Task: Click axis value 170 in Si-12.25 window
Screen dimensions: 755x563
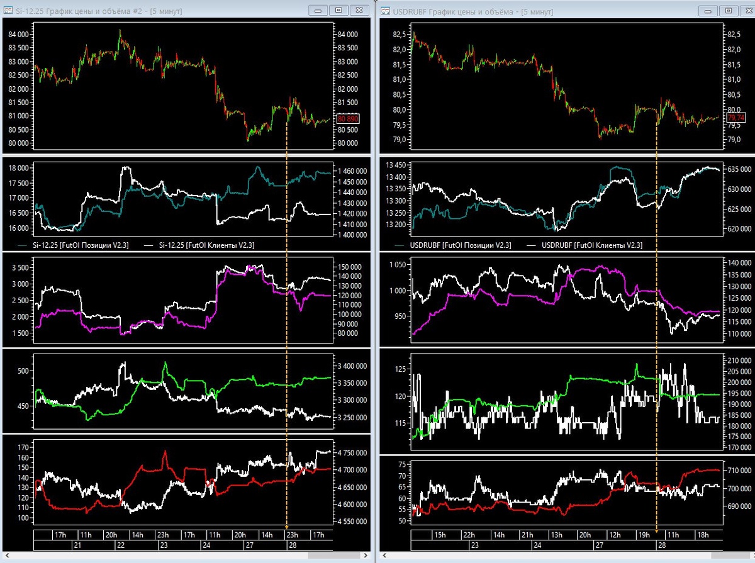Action: [x=24, y=447]
